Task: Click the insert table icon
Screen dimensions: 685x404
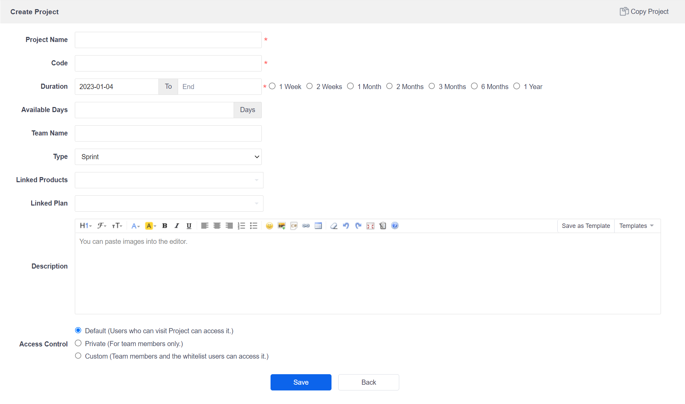Action: (318, 226)
